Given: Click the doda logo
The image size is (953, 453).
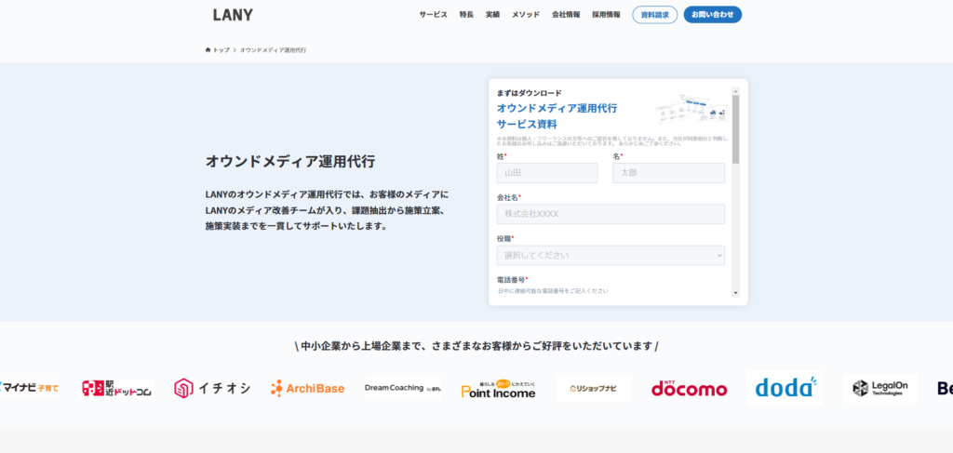Looking at the screenshot, I should (785, 388).
